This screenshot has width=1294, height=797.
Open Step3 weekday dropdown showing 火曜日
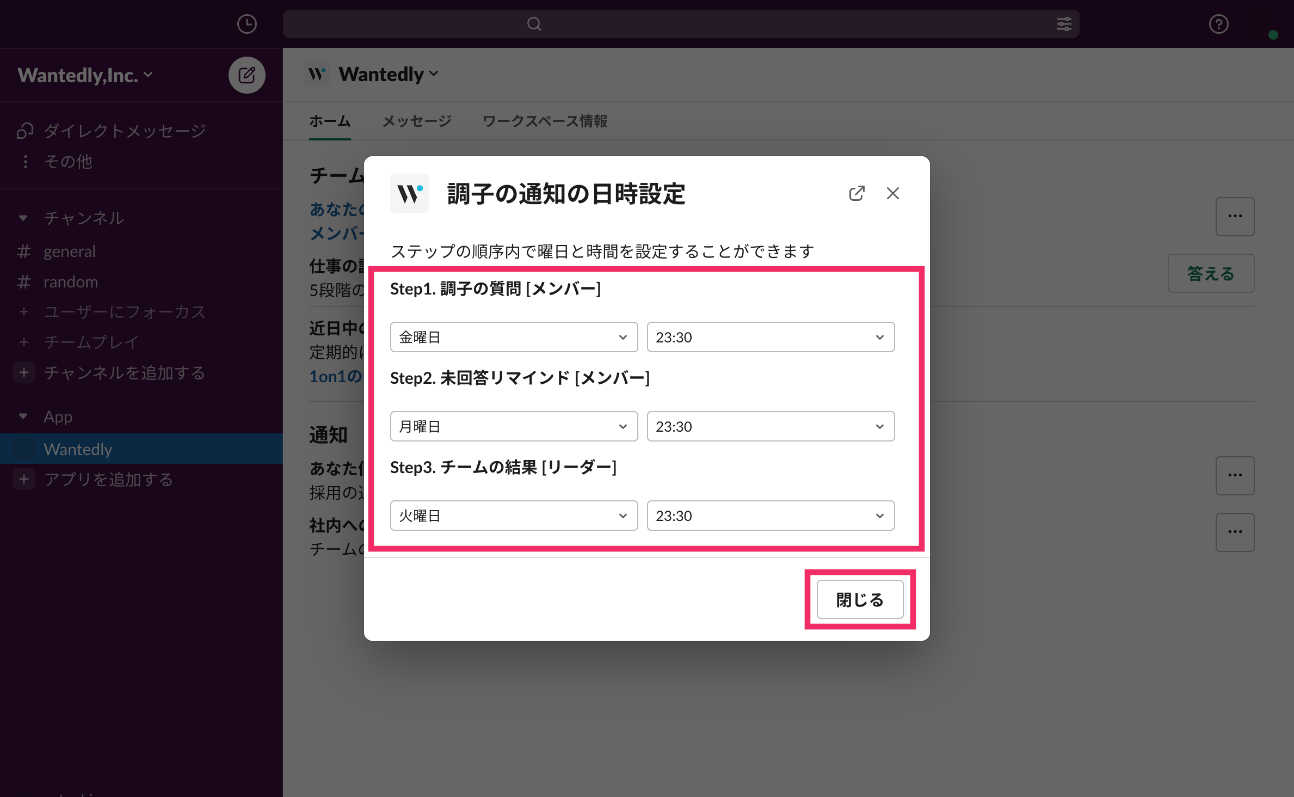[x=513, y=516]
